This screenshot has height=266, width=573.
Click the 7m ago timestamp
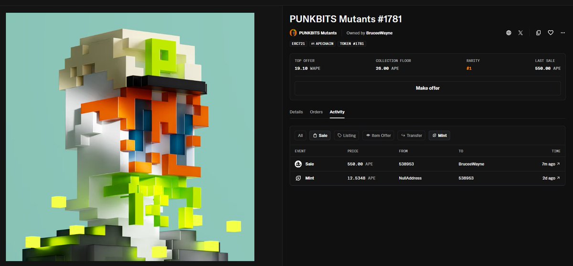pos(548,164)
